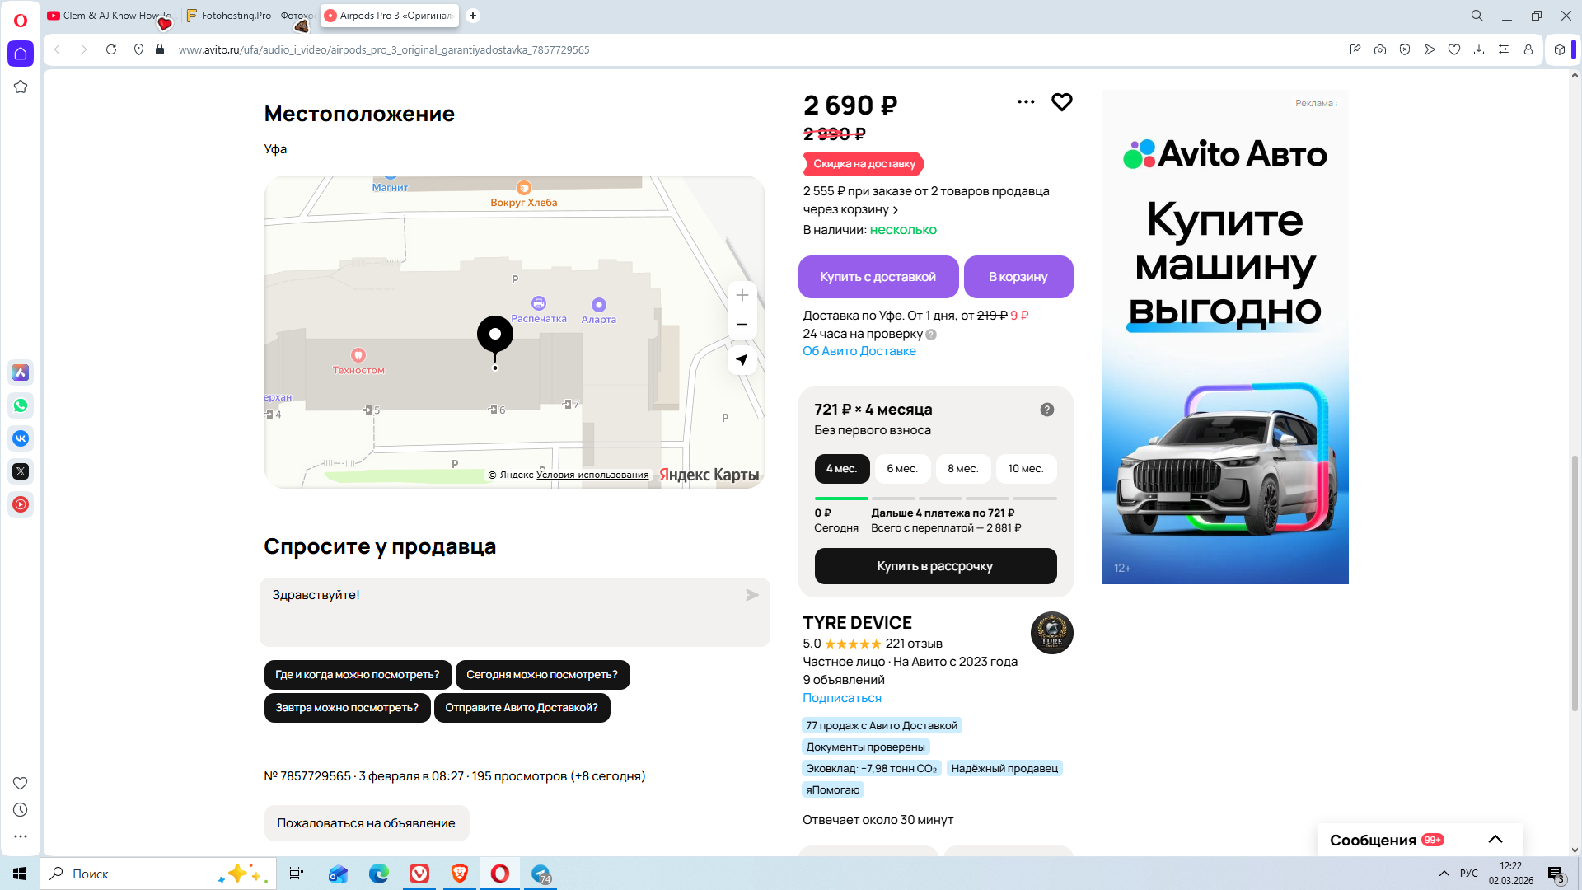This screenshot has width=1582, height=890.
Task: Open the Об Авито Доставке link
Action: tap(859, 351)
